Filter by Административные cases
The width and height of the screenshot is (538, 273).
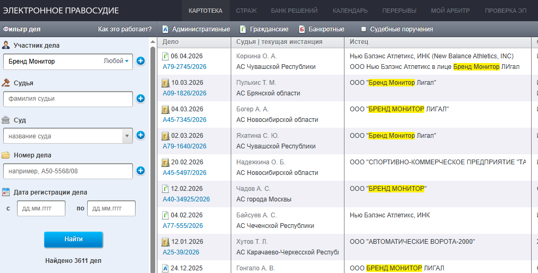(x=196, y=29)
